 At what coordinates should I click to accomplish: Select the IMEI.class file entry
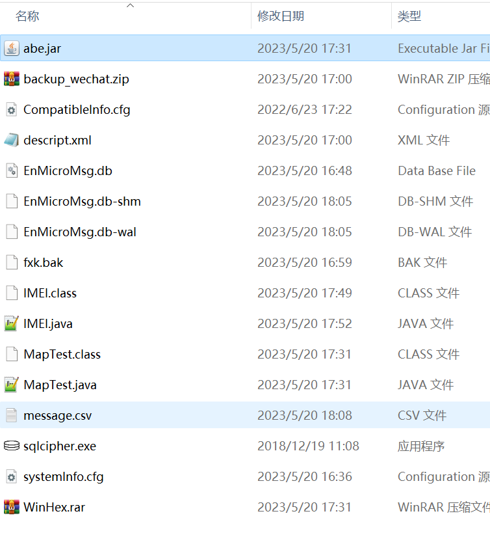(50, 293)
